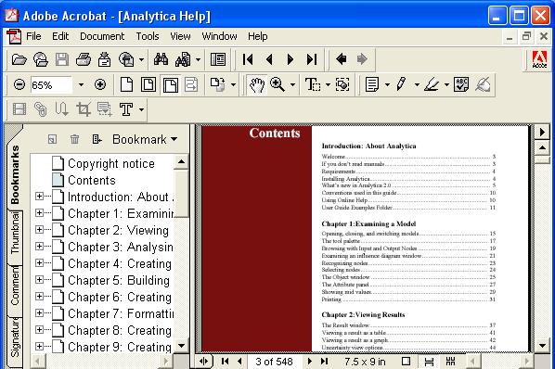
Task: Select the Link tool chain icon
Action: click(40, 109)
